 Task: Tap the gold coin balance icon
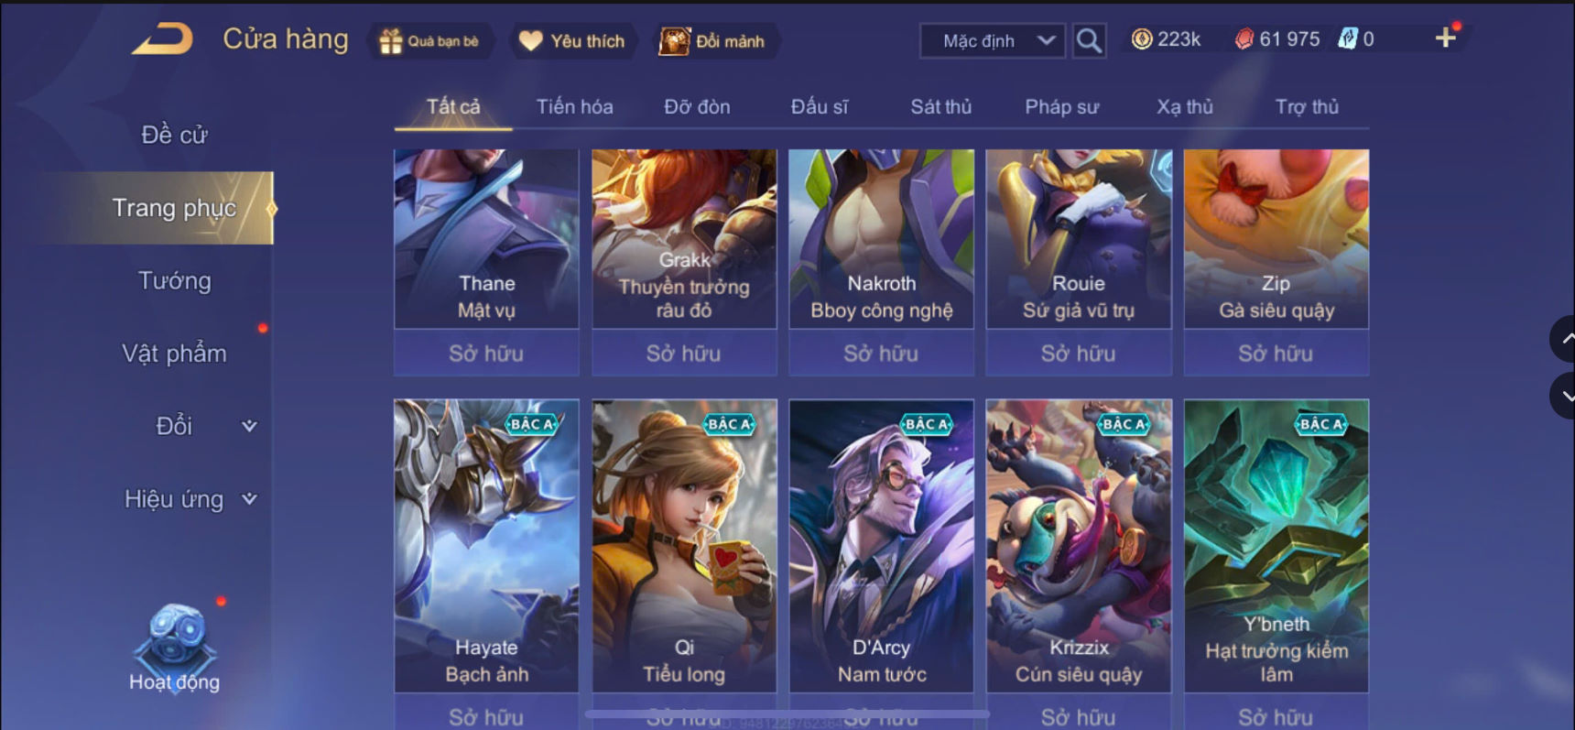pyautogui.click(x=1142, y=39)
